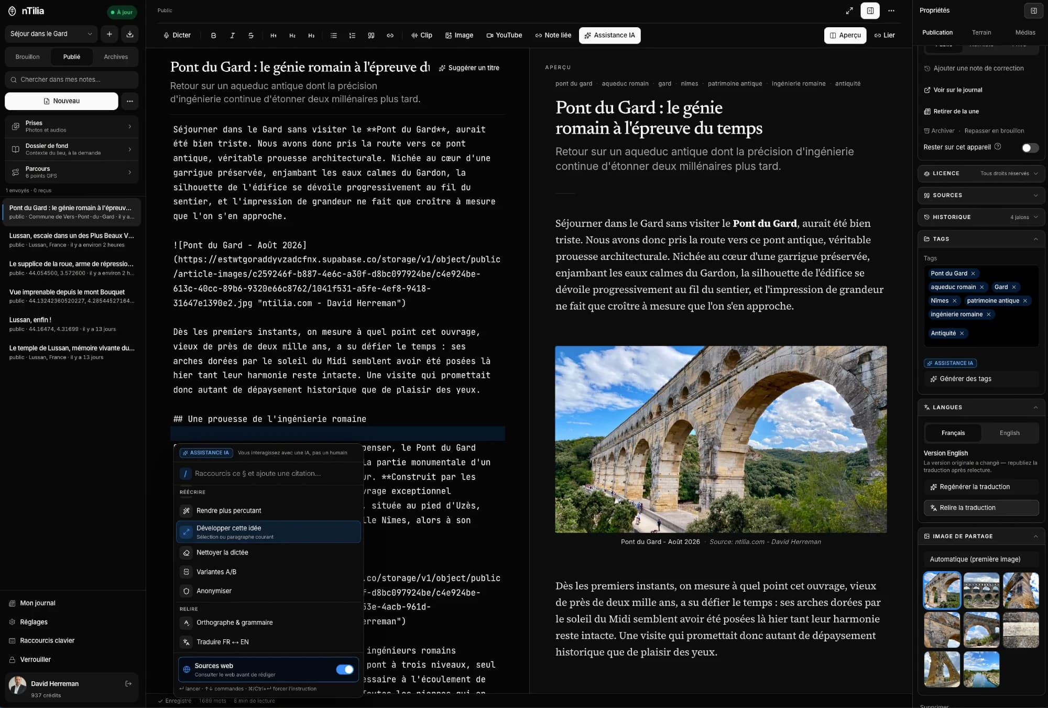
Task: Toggle bold formatting in editor toolbar
Action: point(213,35)
